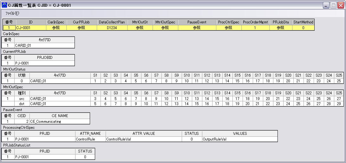The height and width of the screenshot is (163, 346).
Task: Select the StartMethod value cell
Action: tap(303, 28)
